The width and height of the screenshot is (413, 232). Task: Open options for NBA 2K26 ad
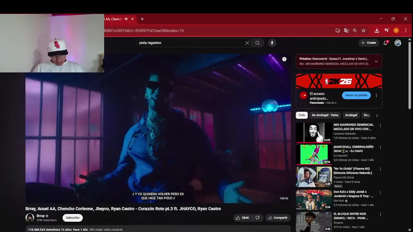click(376, 95)
